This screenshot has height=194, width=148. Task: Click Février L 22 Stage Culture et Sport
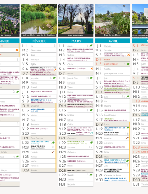40,143
